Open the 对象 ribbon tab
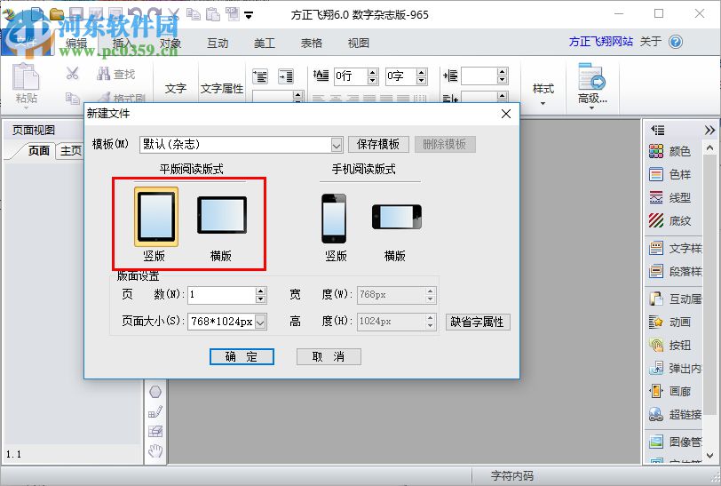The width and height of the screenshot is (721, 486). 170,44
